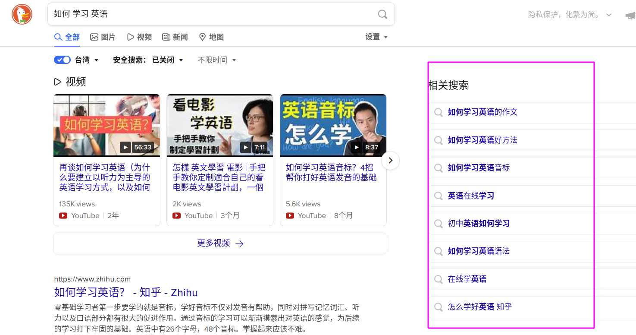Click related search 英语在线学习
This screenshot has height=335, width=636.
[471, 196]
